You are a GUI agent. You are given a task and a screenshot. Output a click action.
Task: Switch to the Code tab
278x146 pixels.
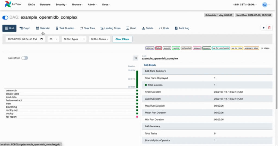point(164,28)
